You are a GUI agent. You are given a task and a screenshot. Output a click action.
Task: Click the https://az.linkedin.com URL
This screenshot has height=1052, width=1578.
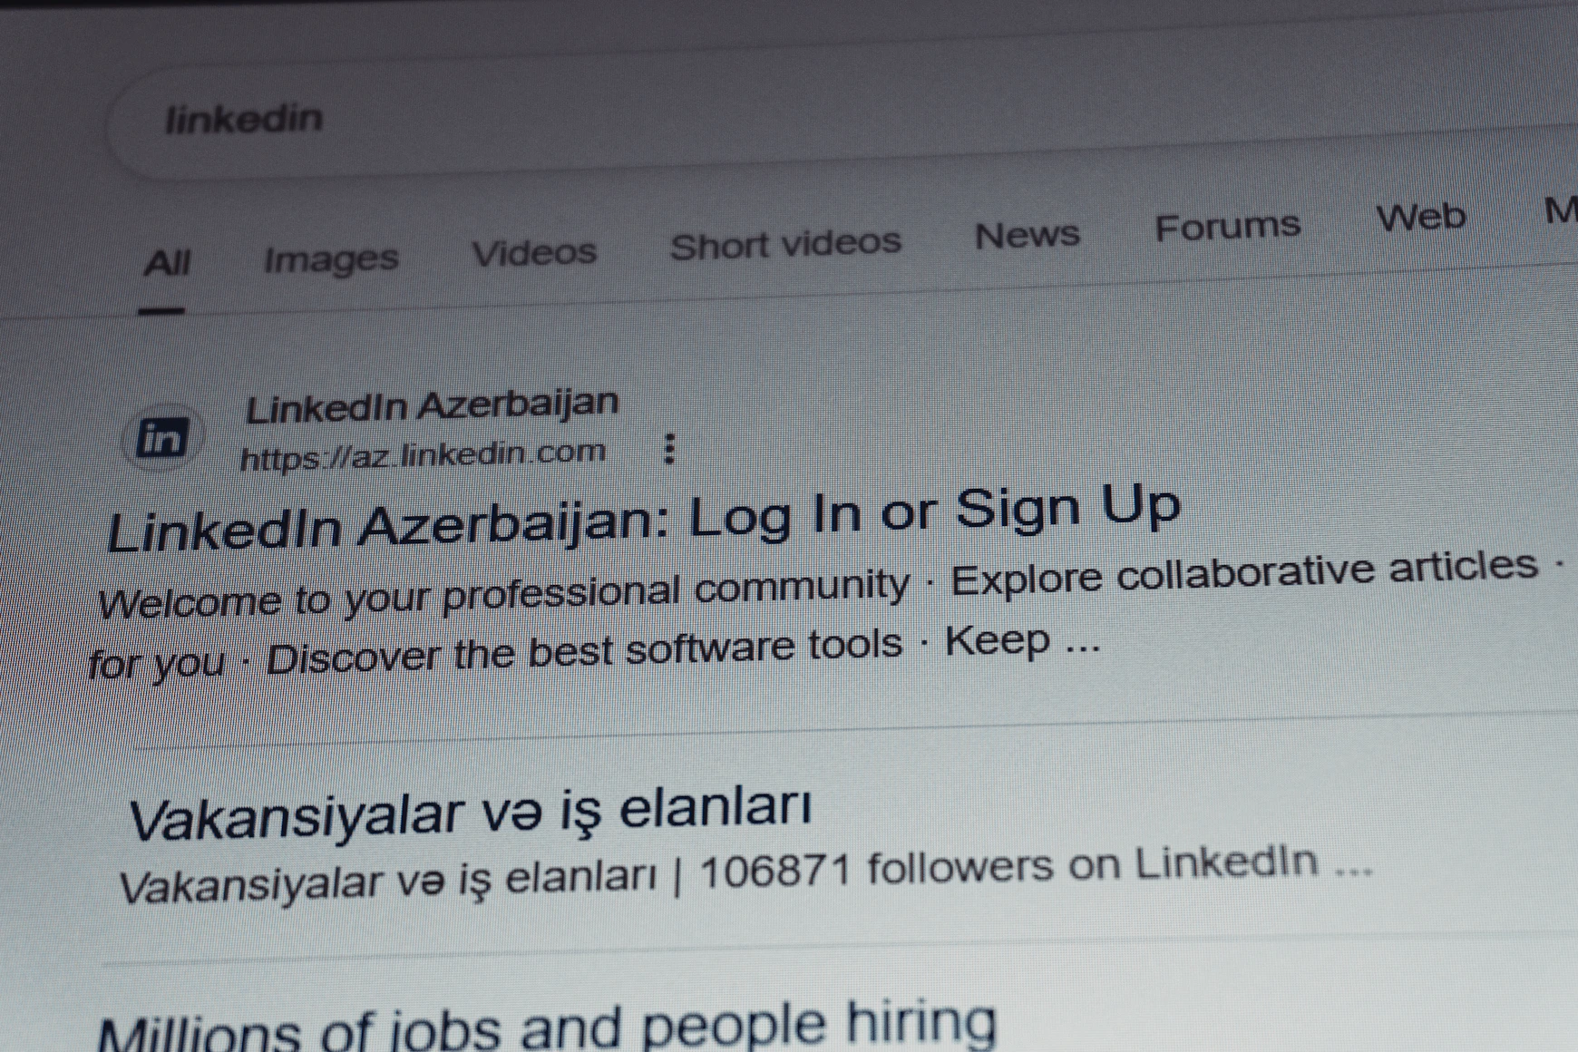click(423, 454)
